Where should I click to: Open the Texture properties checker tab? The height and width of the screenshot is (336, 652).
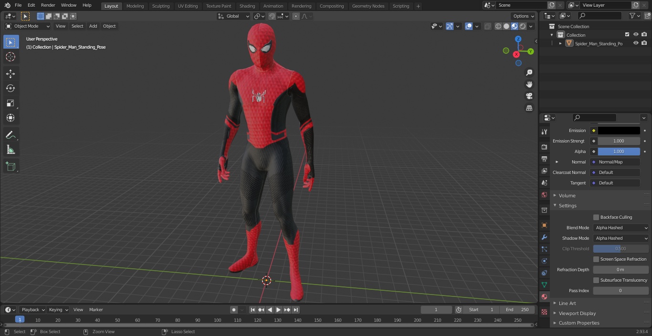coord(544,312)
